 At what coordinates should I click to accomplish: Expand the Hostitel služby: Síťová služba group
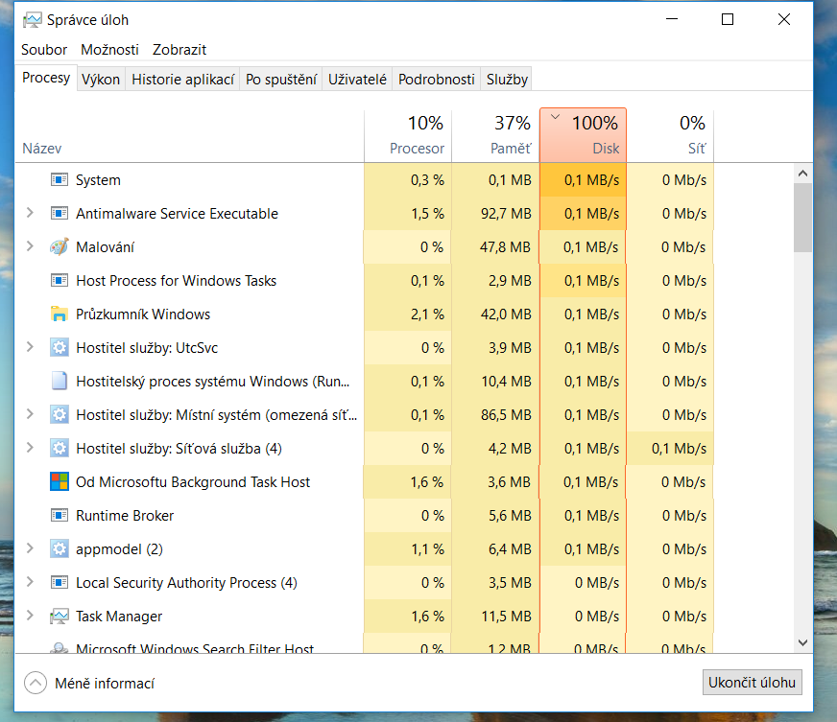click(x=30, y=448)
